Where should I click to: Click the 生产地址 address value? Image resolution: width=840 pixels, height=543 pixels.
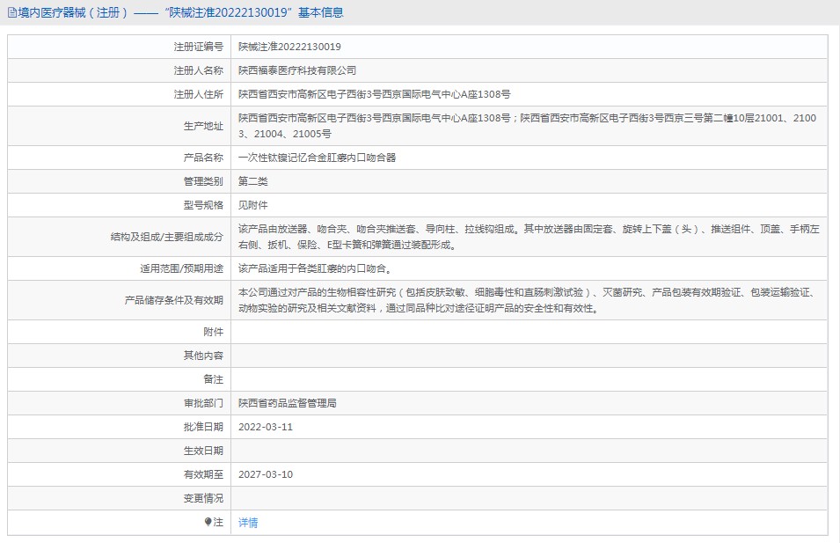(528, 126)
